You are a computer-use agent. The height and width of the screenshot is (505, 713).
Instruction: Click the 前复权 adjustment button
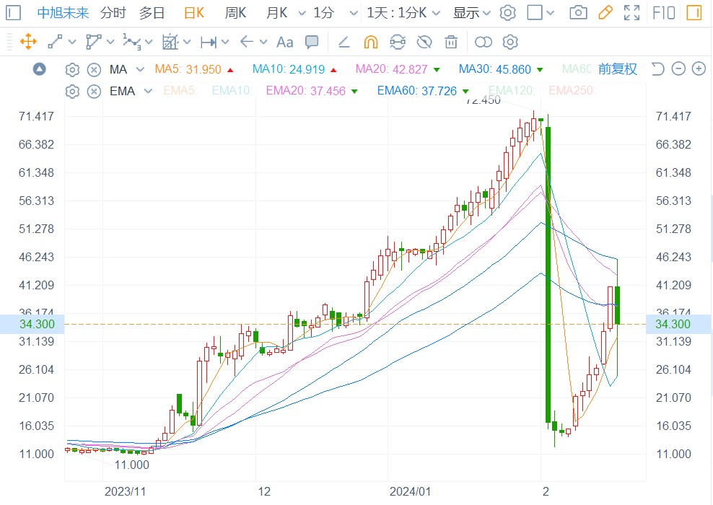point(617,69)
